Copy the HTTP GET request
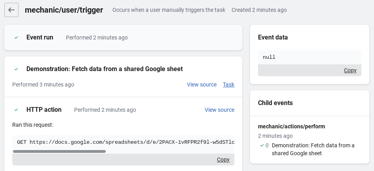 pyautogui.click(x=223, y=160)
